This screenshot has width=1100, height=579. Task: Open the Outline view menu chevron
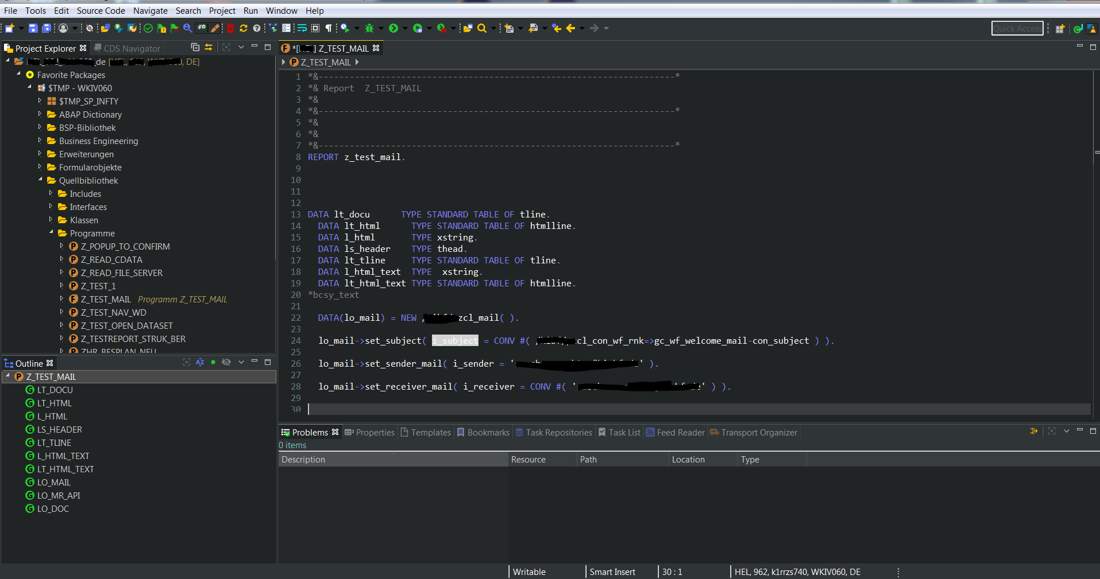(241, 362)
